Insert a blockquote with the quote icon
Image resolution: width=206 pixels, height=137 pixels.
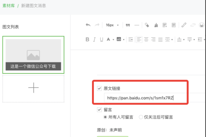[128, 25]
